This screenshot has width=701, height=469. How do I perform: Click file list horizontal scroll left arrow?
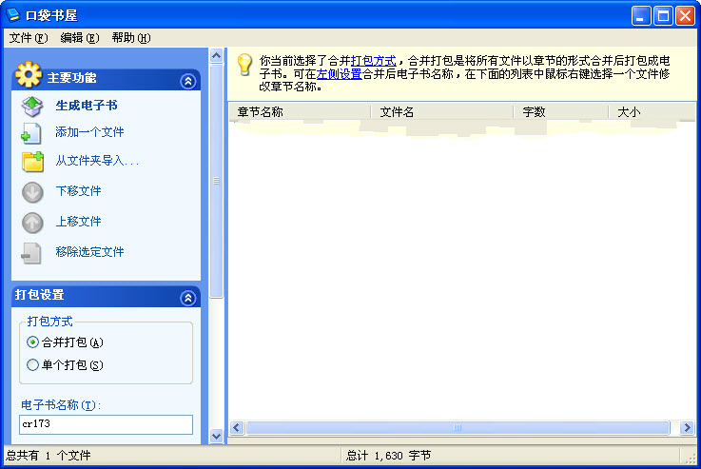[237, 428]
